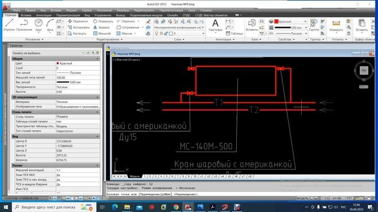Click the Перенести move tool

[78, 21]
